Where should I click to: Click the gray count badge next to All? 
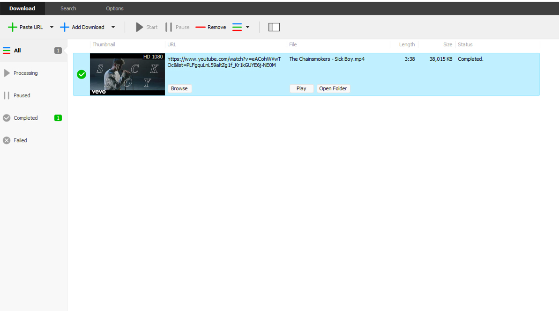[58, 51]
